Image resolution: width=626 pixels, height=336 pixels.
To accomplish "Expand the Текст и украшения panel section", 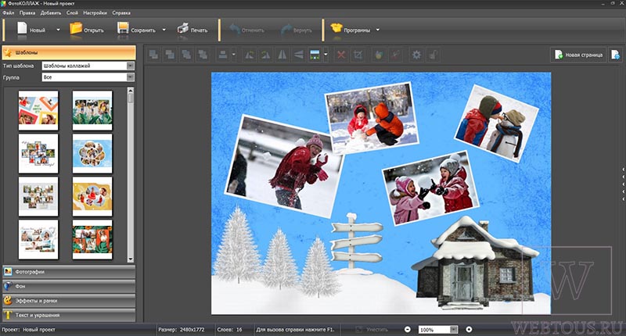I will pos(69,315).
